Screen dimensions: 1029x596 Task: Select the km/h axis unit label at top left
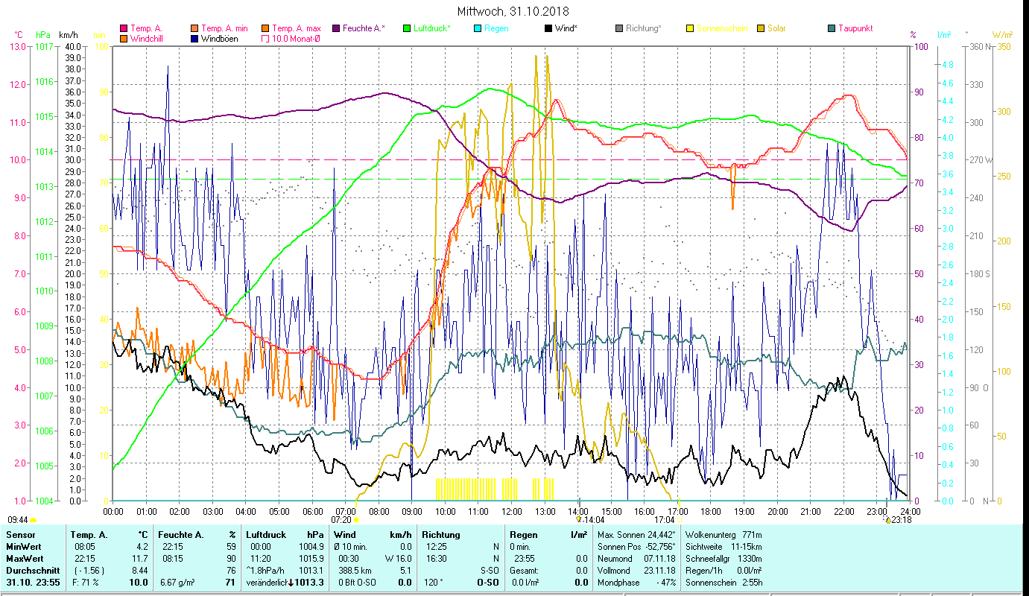(x=68, y=35)
